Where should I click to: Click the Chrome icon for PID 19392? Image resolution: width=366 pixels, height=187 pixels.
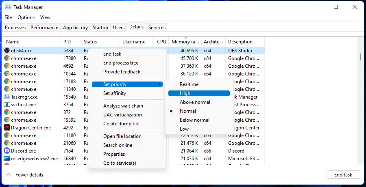(7, 120)
